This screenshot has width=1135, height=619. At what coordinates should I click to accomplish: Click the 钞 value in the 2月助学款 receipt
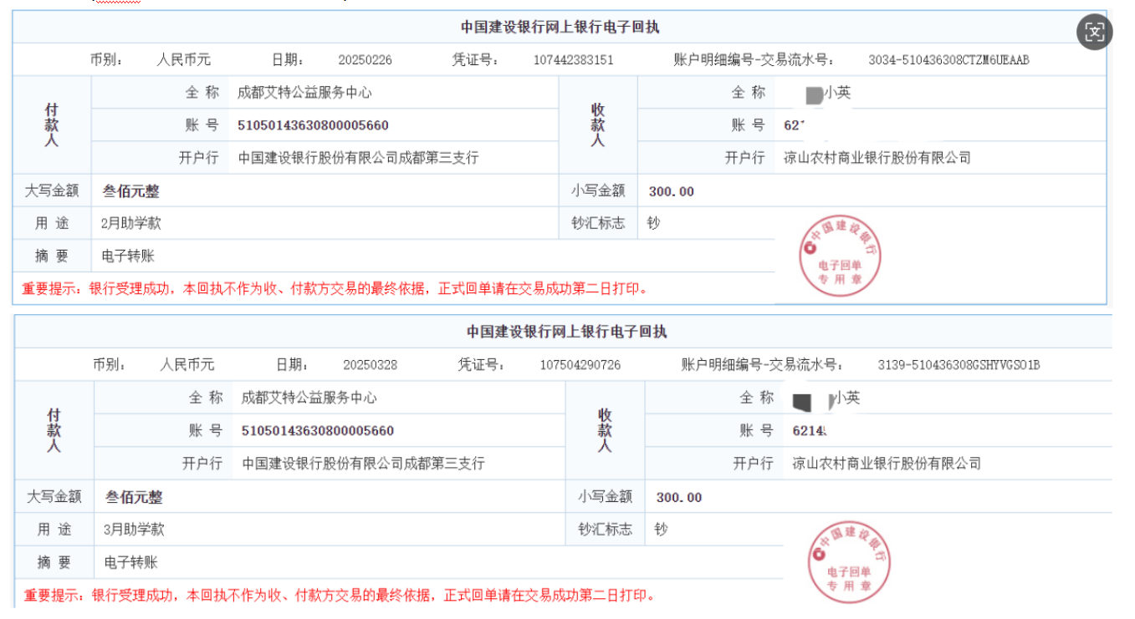click(x=654, y=223)
